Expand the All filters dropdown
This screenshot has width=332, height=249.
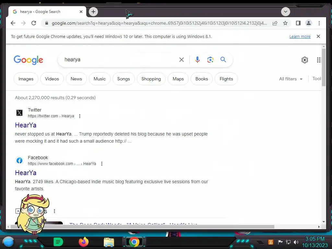[x=291, y=79]
